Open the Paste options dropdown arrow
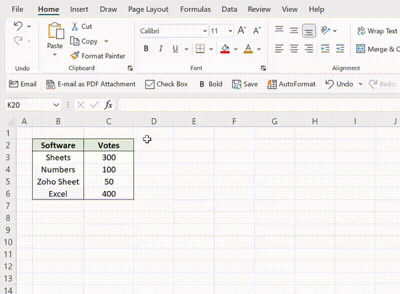This screenshot has height=294, width=400. (55, 55)
